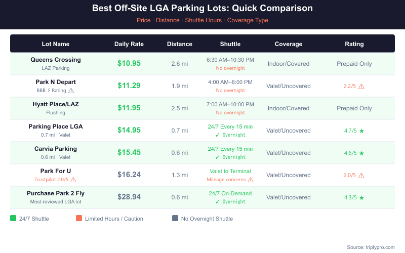The image size is (405, 253).
Task: Click the Rating column header
Action: [x=354, y=44]
